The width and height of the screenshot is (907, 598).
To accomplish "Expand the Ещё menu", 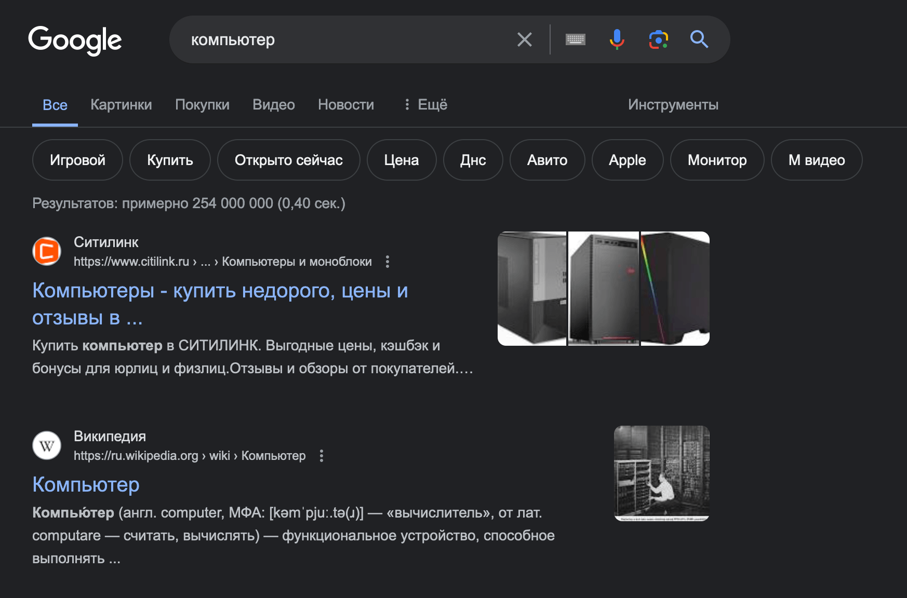I will 425,105.
